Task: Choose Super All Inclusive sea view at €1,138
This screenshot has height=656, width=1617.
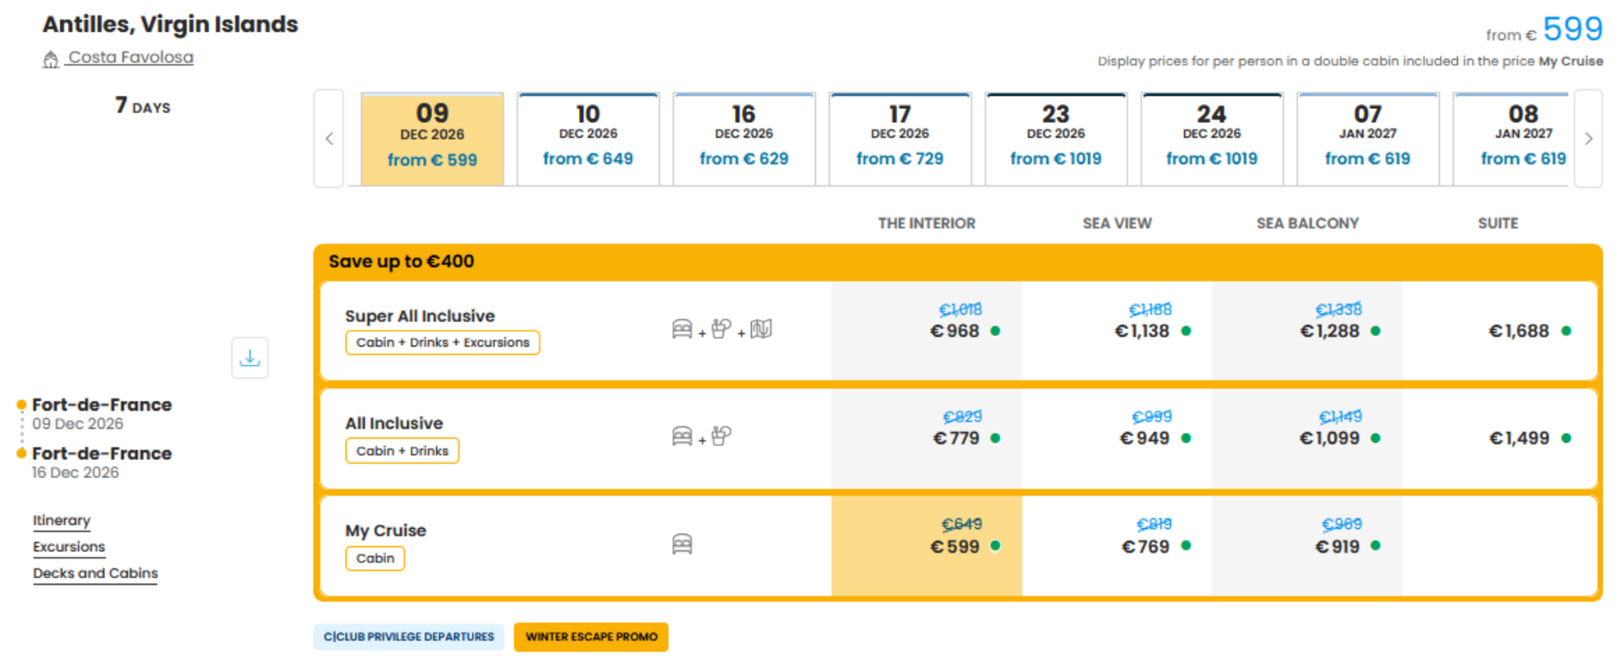Action: coord(1117,330)
